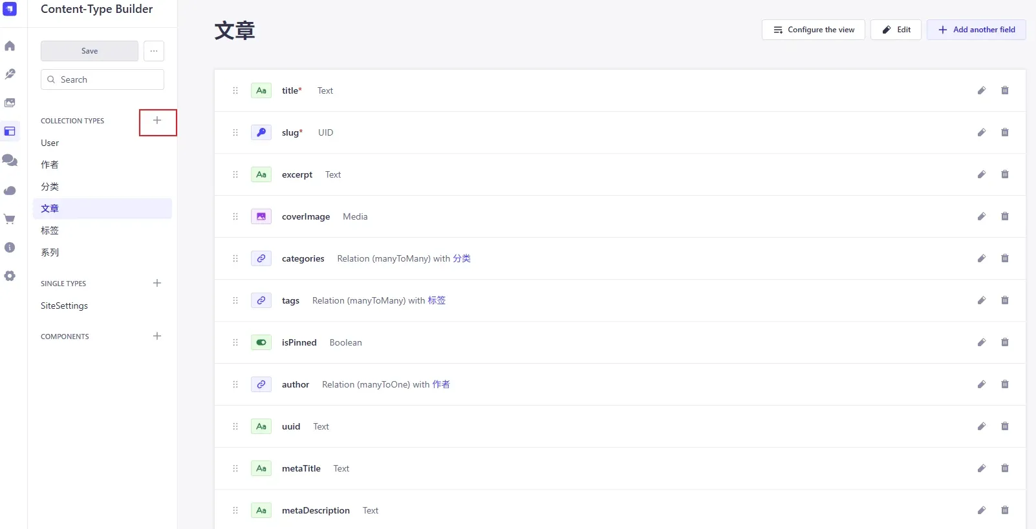The height and width of the screenshot is (529, 1036).
Task: Edit the uuid field pencil icon
Action: pos(982,426)
